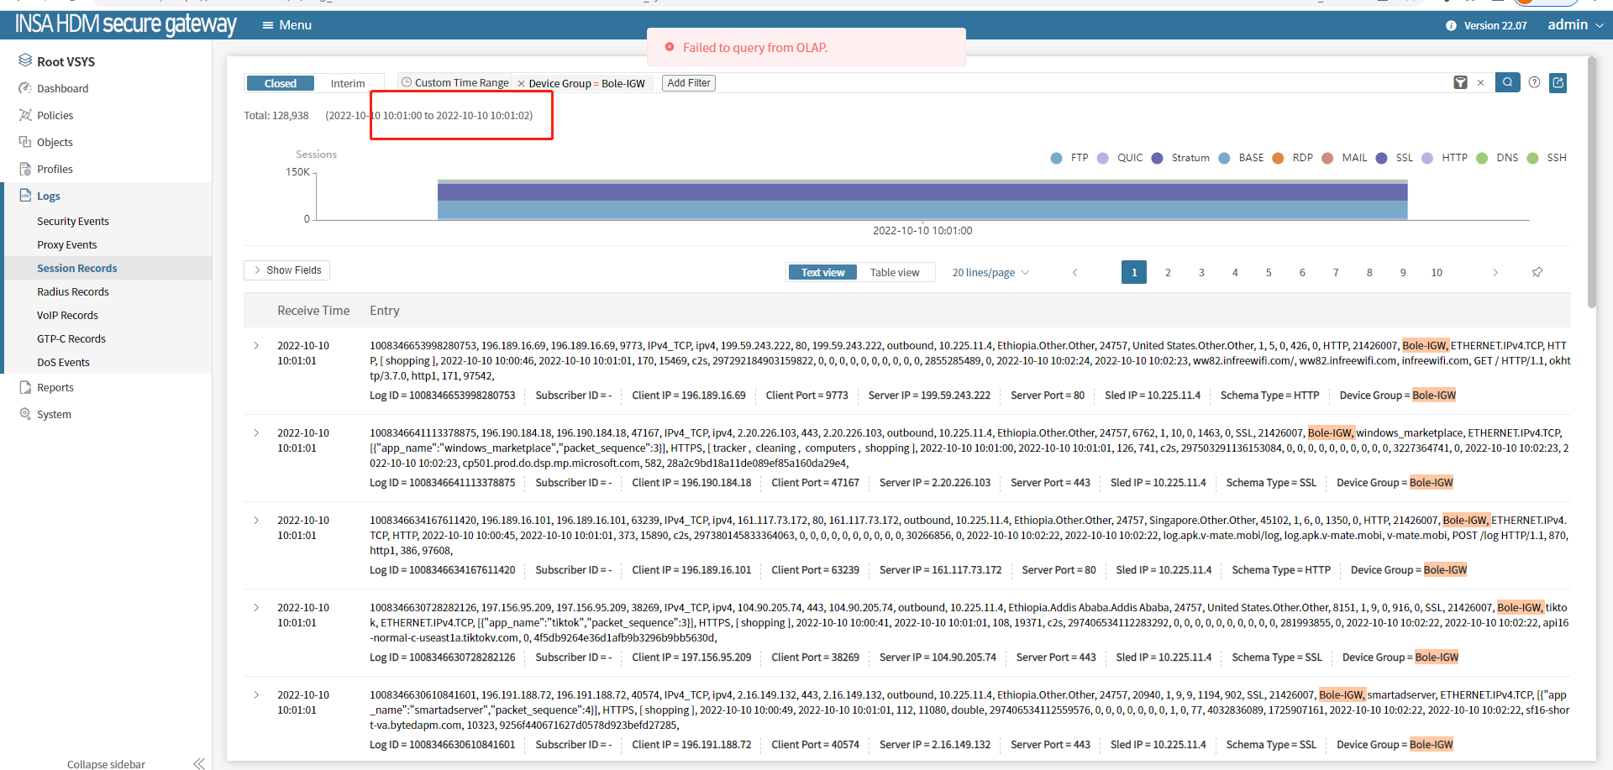Screen dimensions: 1613x770
Task: Clear the filter bar with X icon
Action: [1480, 82]
